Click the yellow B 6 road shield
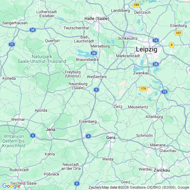The width and height of the screenshot is (190, 190). coord(172,45)
